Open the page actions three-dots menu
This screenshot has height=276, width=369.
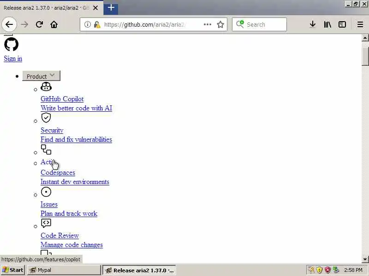coord(207,24)
